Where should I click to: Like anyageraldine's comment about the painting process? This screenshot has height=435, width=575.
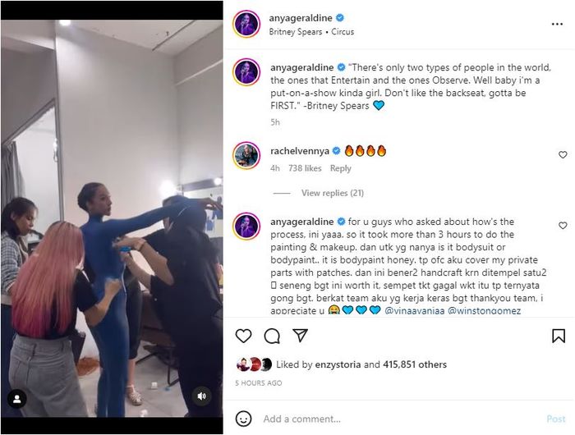coord(563,225)
